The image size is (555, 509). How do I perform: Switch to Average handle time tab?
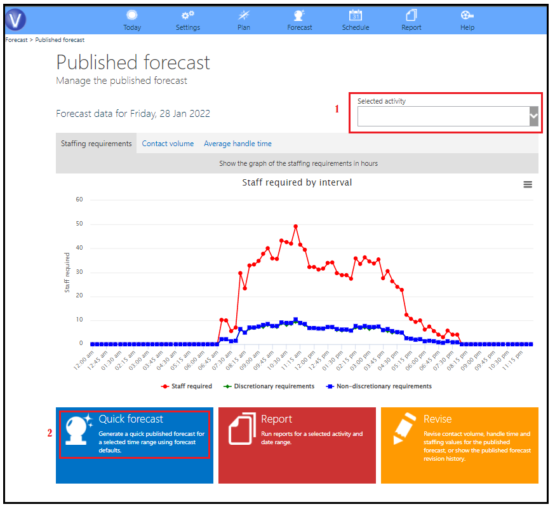coord(237,144)
